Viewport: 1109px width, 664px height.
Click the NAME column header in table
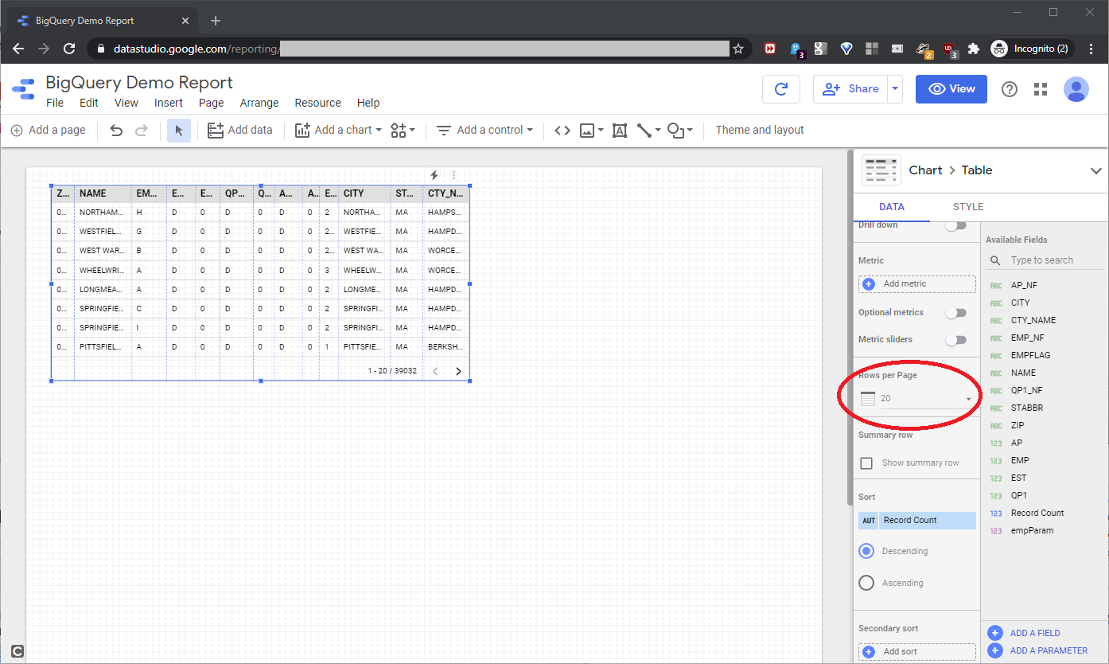[103, 193]
